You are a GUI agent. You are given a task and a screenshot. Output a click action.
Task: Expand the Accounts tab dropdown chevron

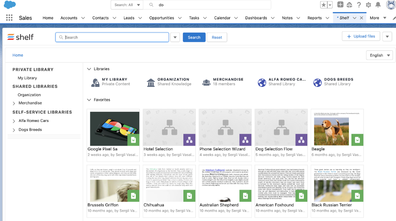pos(83,18)
